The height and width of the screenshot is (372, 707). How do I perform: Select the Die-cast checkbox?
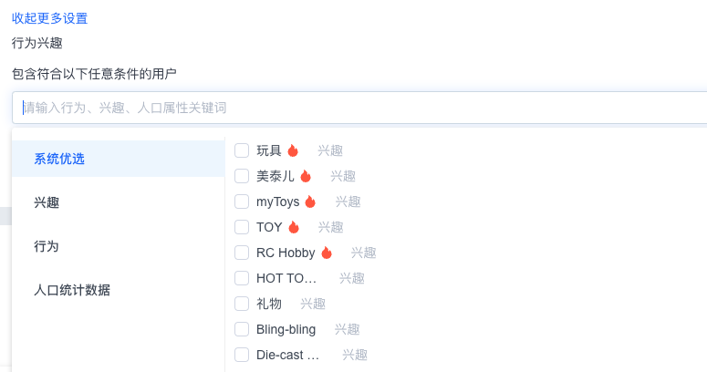242,355
